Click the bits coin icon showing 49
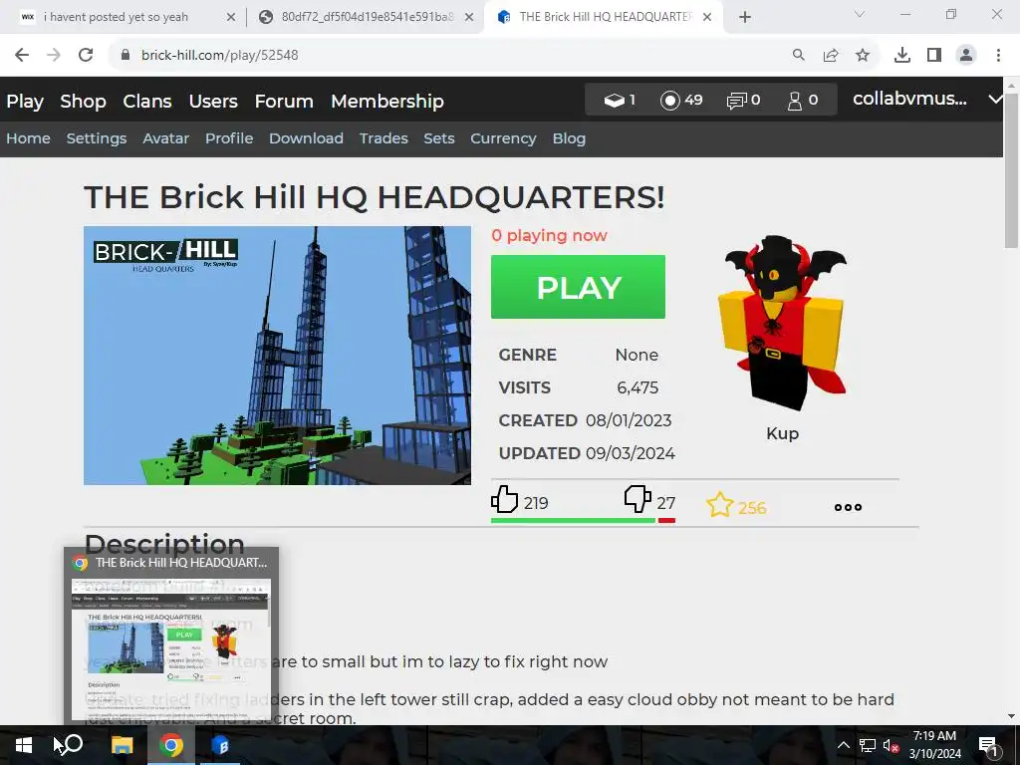1020x765 pixels. tap(670, 101)
